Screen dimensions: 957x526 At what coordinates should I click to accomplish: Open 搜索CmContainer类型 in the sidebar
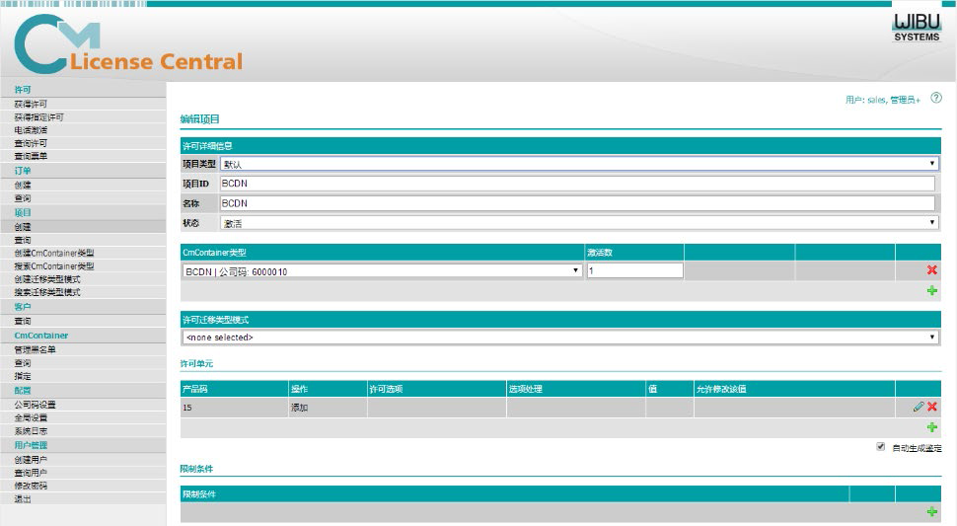[x=54, y=266]
